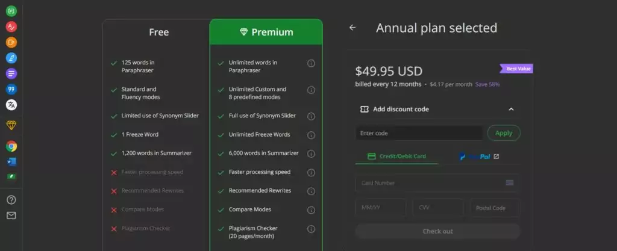The width and height of the screenshot is (617, 251).
Task: Open the mail contact icon
Action: pyautogui.click(x=11, y=215)
